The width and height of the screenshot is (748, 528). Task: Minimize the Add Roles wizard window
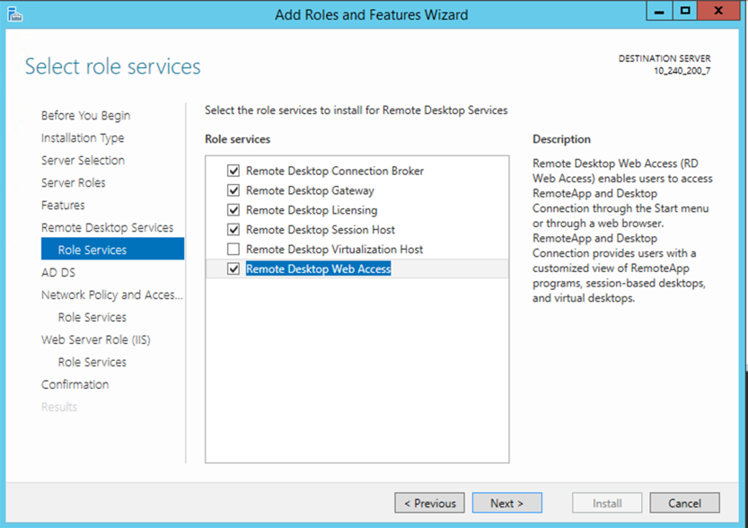pos(660,12)
